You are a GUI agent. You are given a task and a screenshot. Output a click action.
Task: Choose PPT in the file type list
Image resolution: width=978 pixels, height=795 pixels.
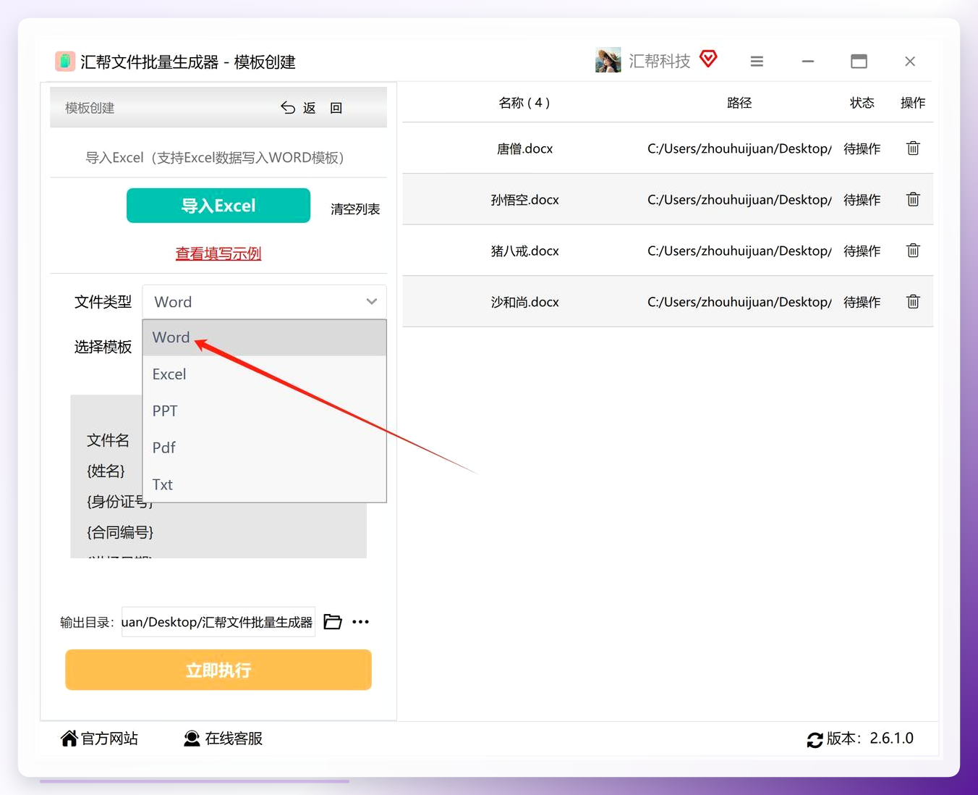(265, 411)
